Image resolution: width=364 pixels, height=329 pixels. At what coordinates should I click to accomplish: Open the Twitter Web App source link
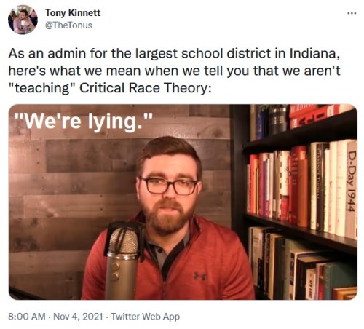pyautogui.click(x=146, y=317)
